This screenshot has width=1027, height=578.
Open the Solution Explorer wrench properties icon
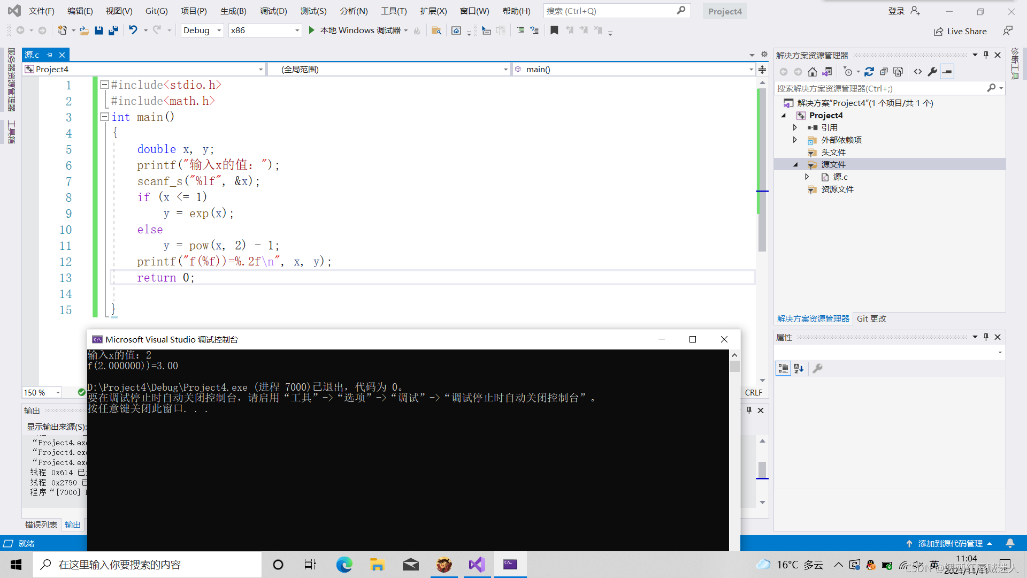click(932, 72)
